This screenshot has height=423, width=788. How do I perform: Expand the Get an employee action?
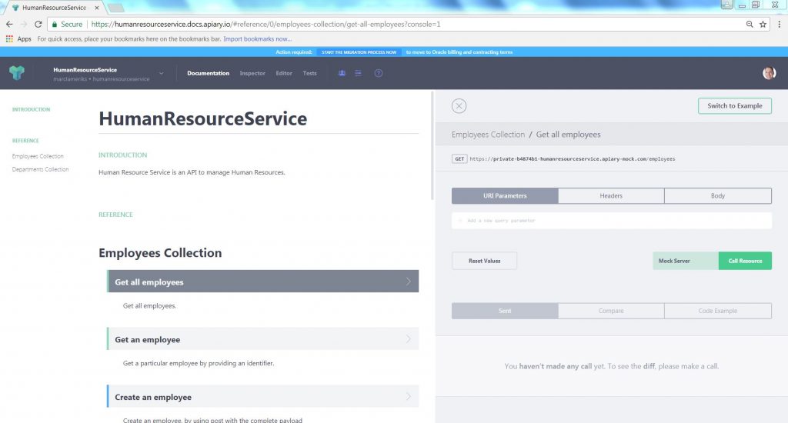[262, 339]
